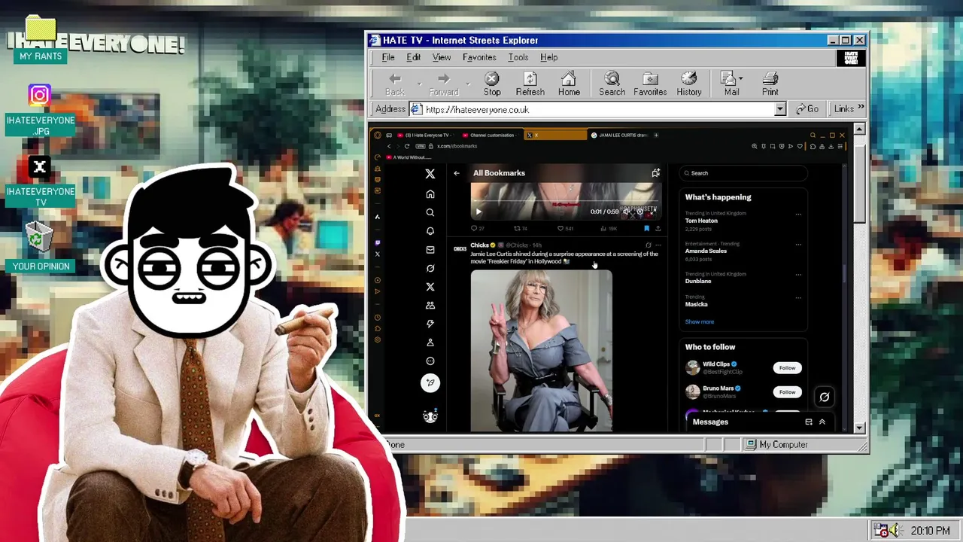
Task: Open the Tom Heaton trending topic
Action: [x=701, y=221]
